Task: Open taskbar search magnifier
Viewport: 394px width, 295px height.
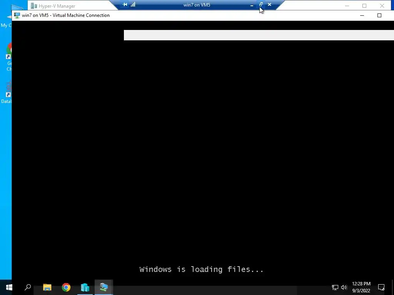Action: [x=28, y=287]
